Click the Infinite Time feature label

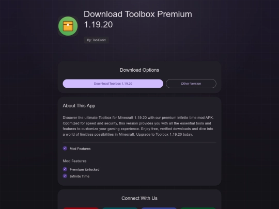tap(80, 176)
